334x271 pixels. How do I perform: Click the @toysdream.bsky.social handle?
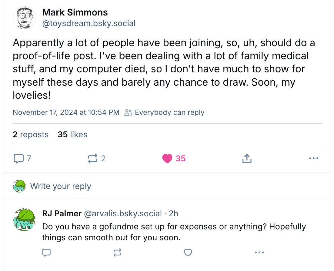tap(89, 23)
